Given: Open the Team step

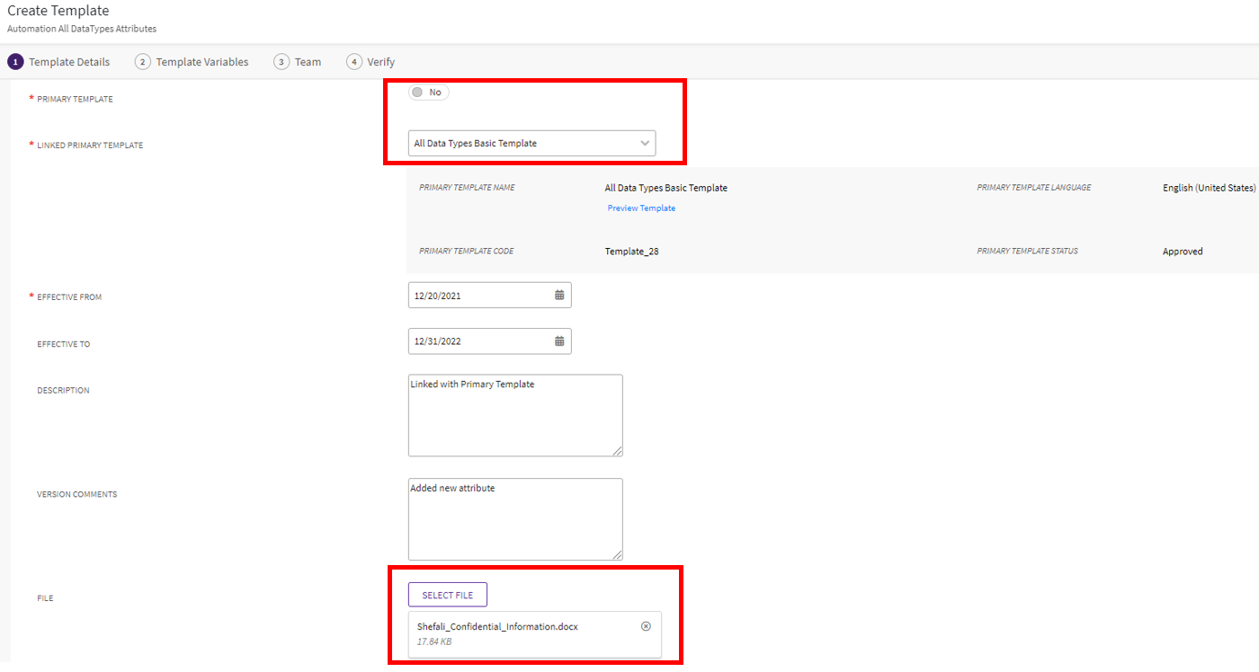Looking at the screenshot, I should coord(308,62).
